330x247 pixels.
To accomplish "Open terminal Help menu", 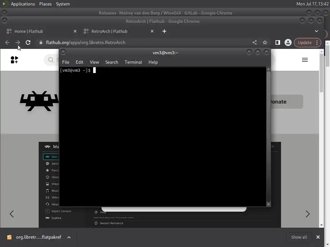I will click(153, 62).
